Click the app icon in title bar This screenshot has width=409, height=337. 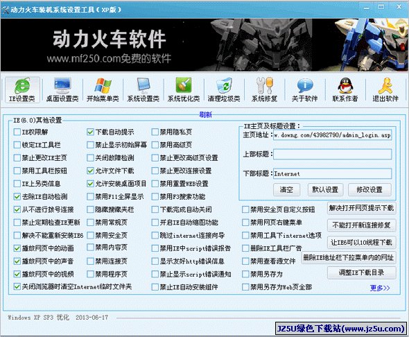coord(6,10)
